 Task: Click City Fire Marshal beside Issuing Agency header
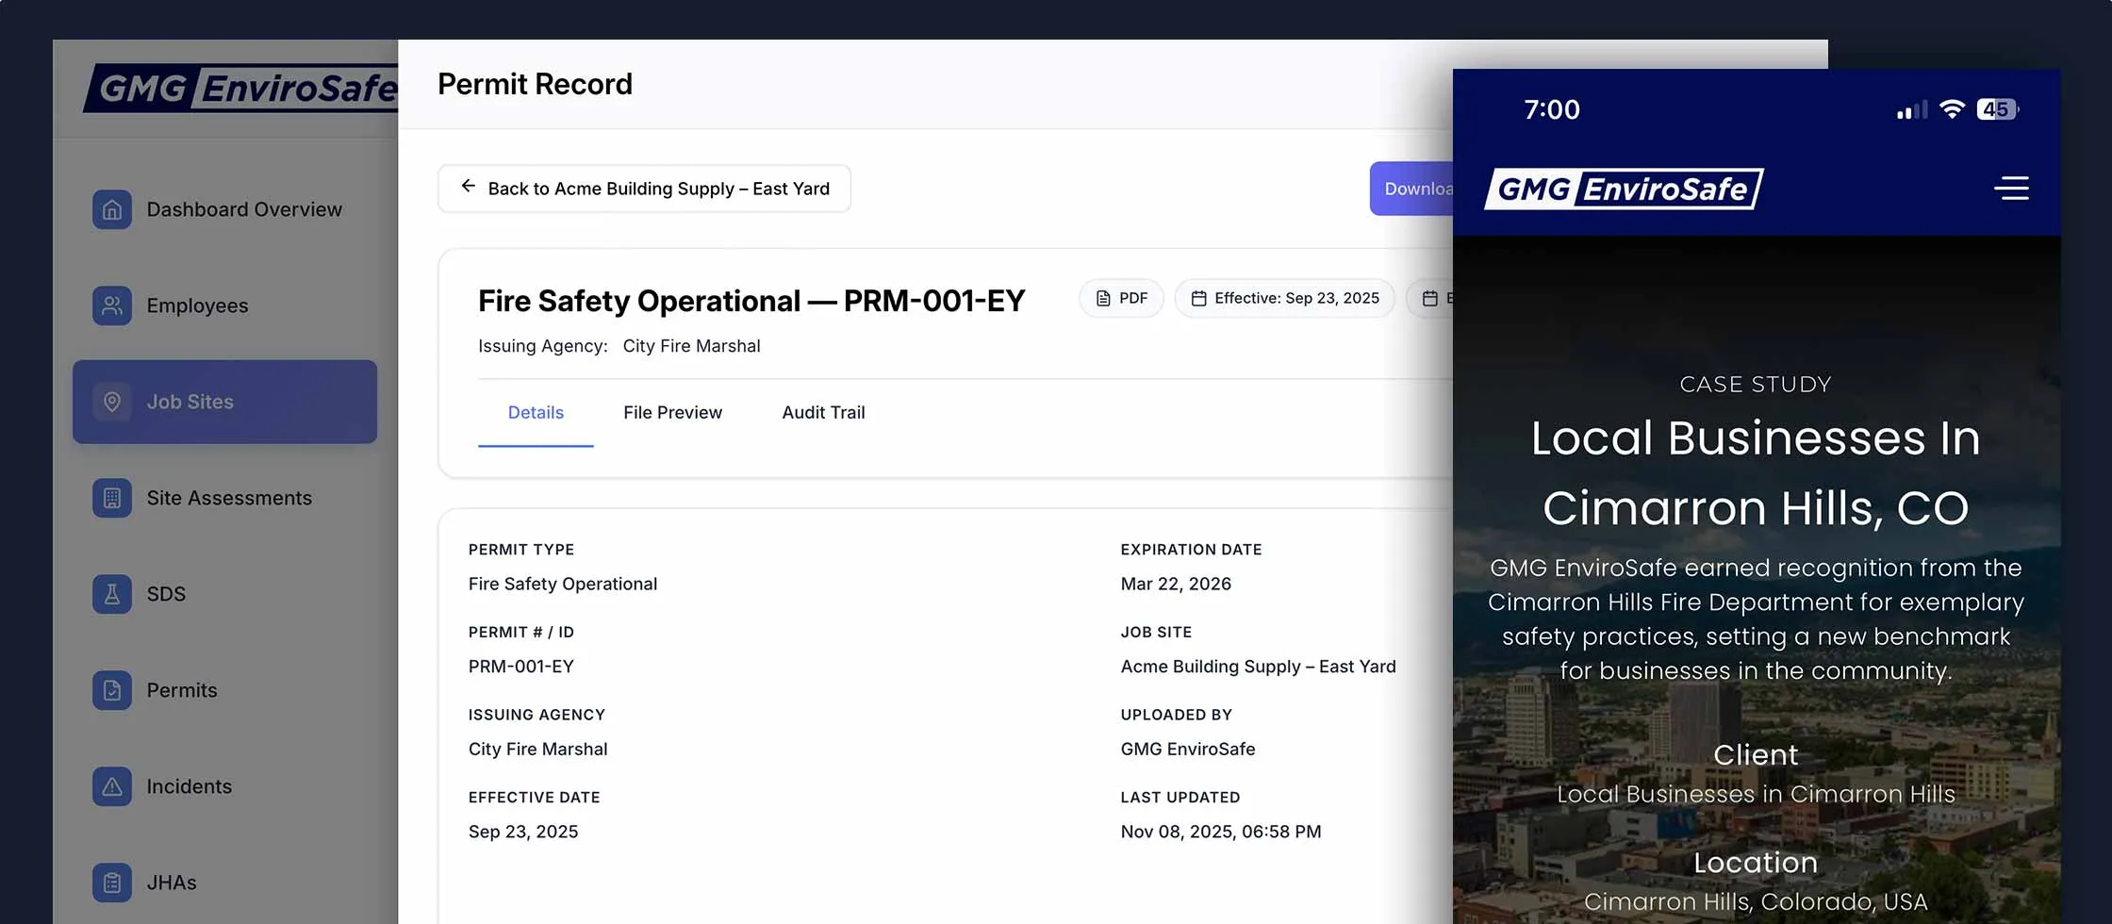pyautogui.click(x=691, y=346)
